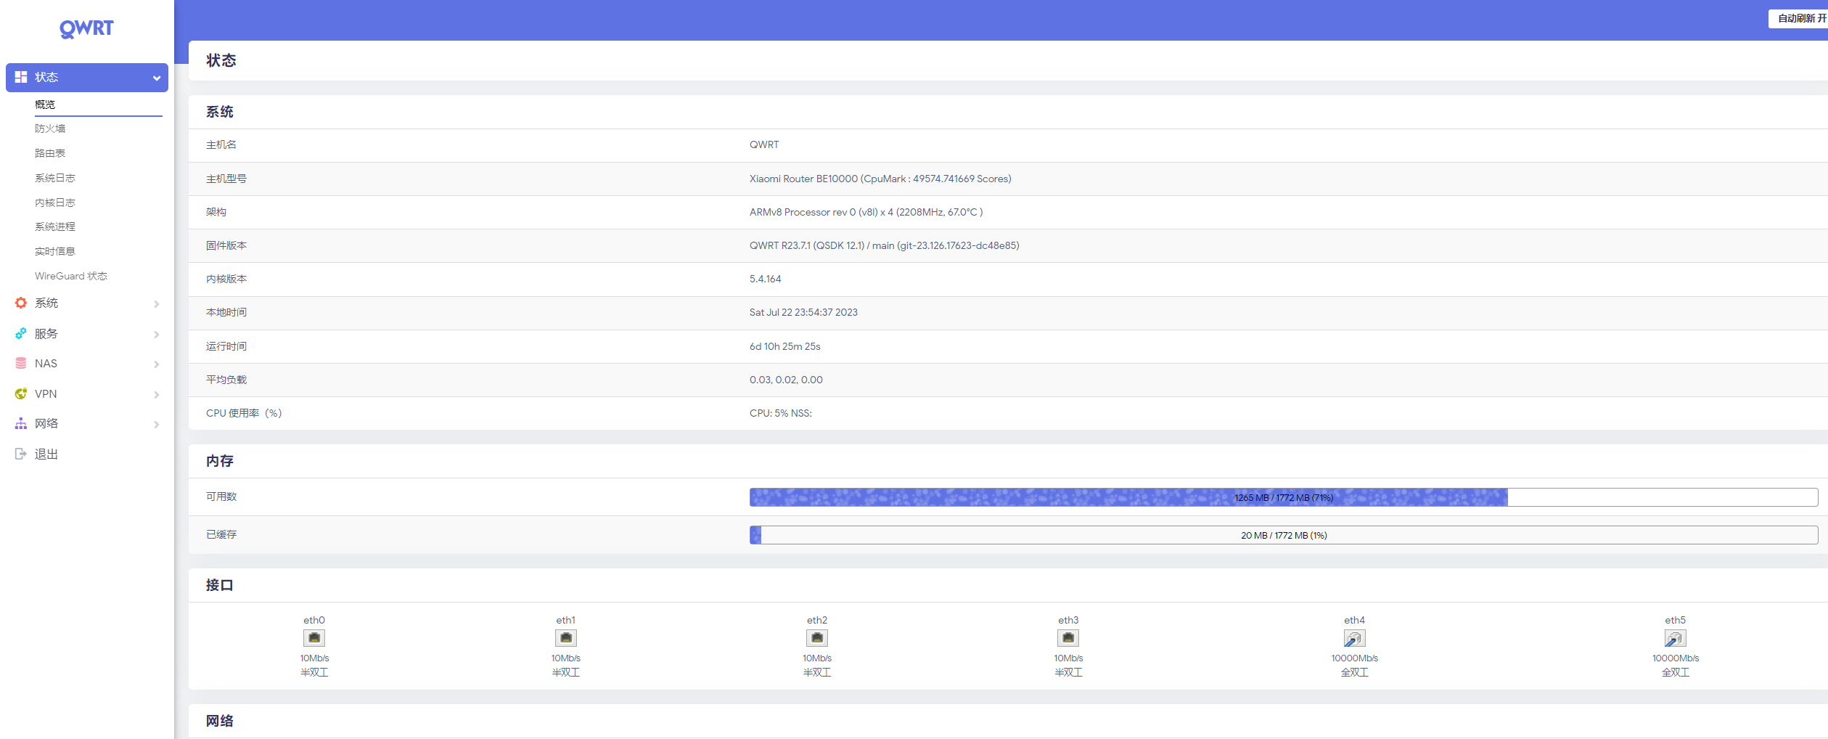
Task: Click the QWRT logo
Action: [86, 28]
